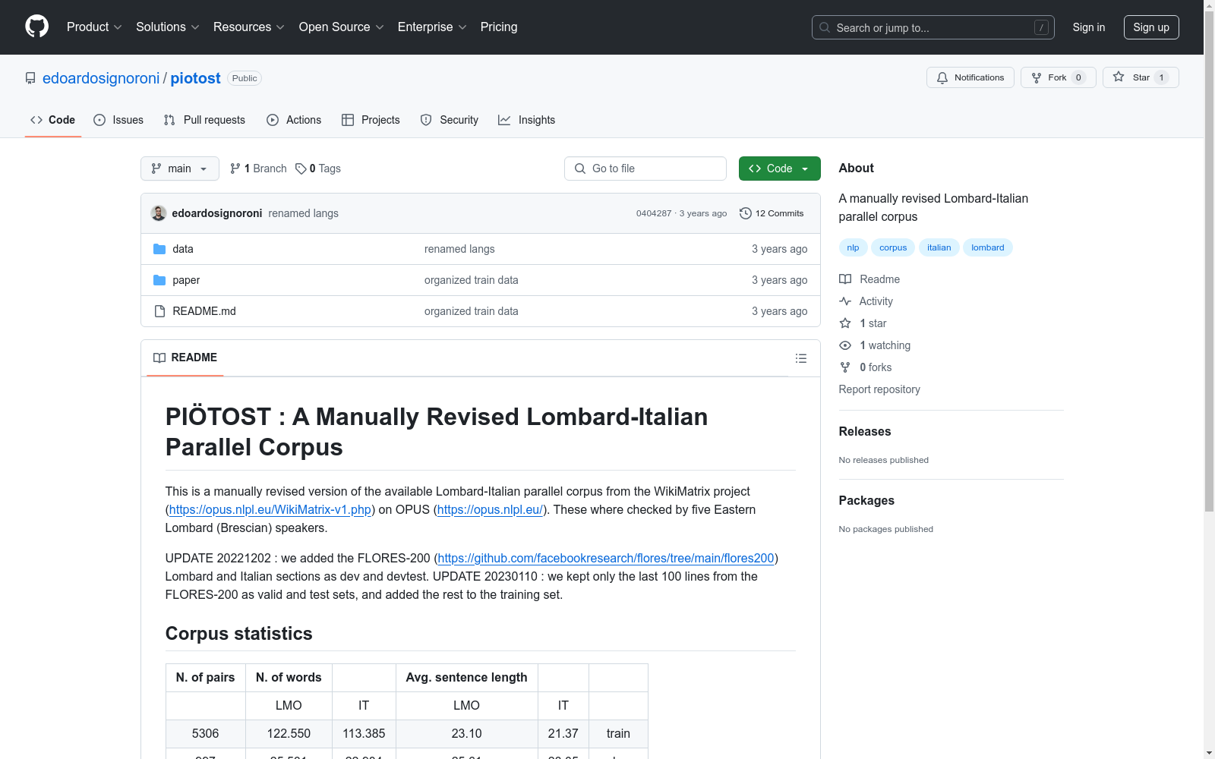Screen dimensions: 1215x759
Task: Switch to the Insights tab
Action: click(527, 120)
